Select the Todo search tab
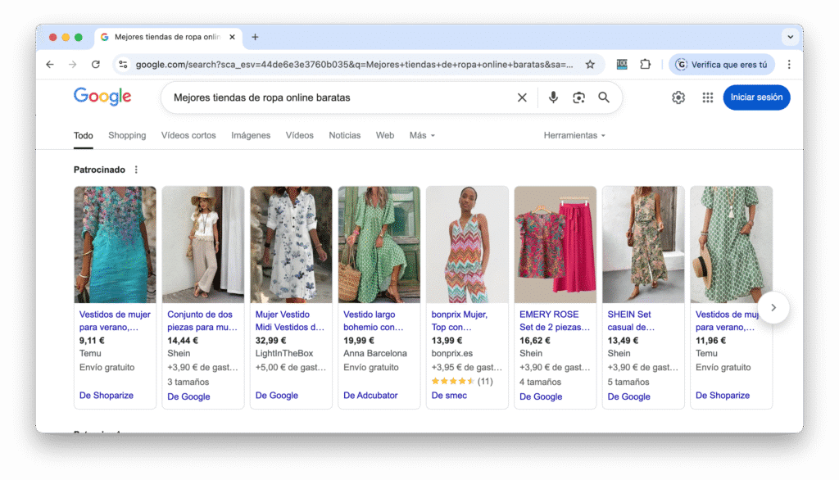This screenshot has height=480, width=839. (x=84, y=136)
